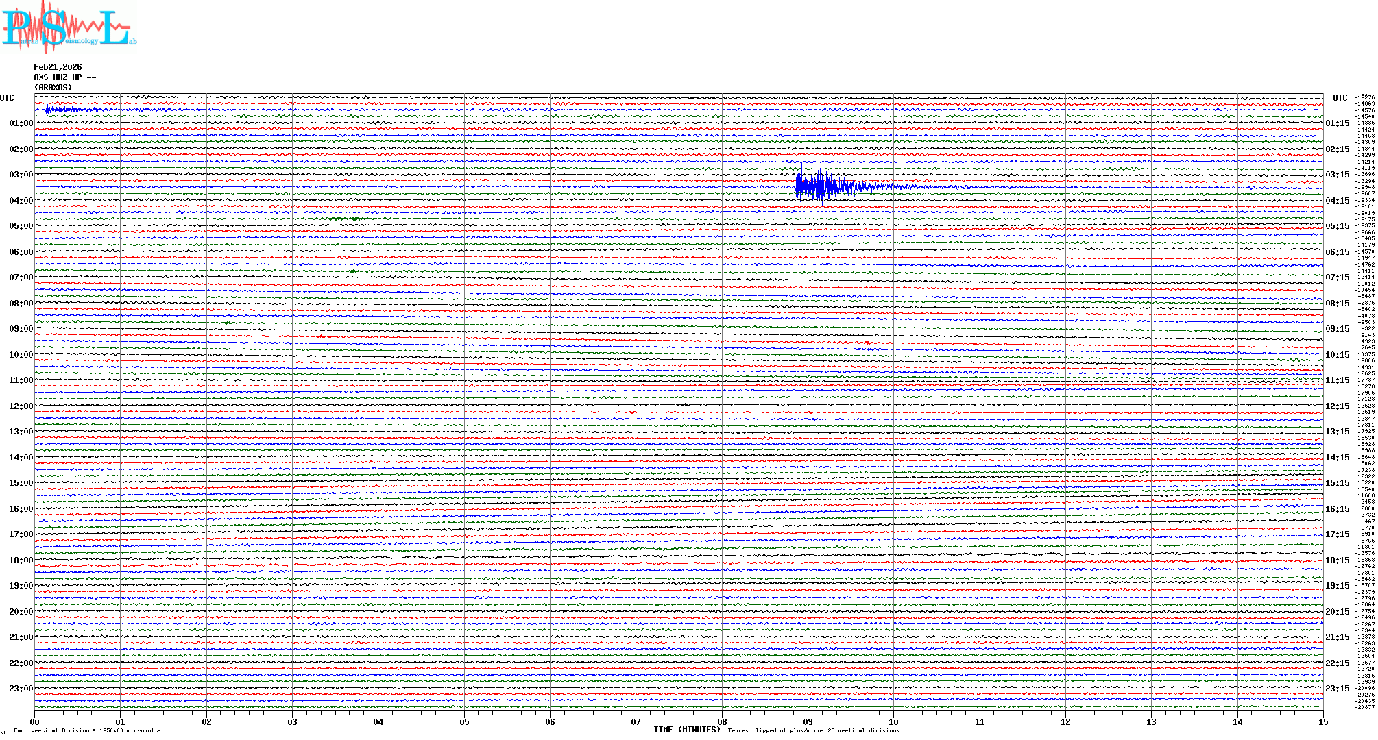Viewport: 1378px width, 740px height.
Task: Click the 23:00 hour label on left
Action: pos(21,689)
